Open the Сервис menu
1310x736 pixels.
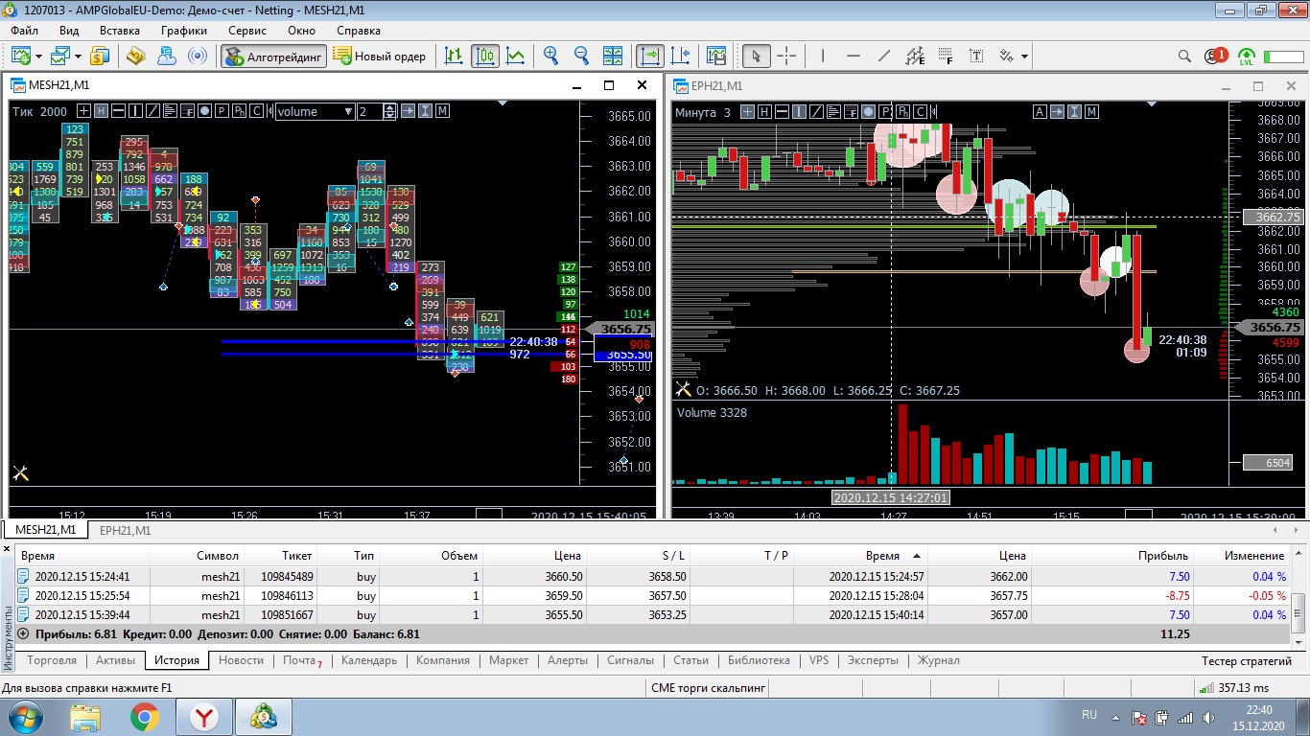pyautogui.click(x=247, y=31)
